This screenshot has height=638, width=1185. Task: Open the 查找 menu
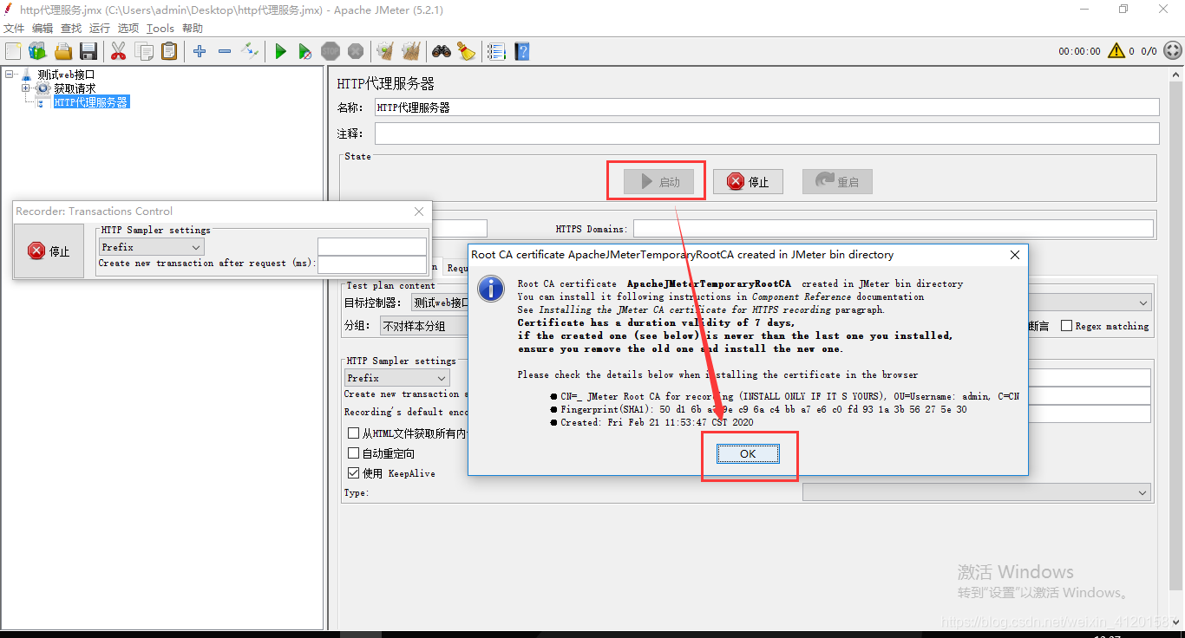click(x=71, y=29)
